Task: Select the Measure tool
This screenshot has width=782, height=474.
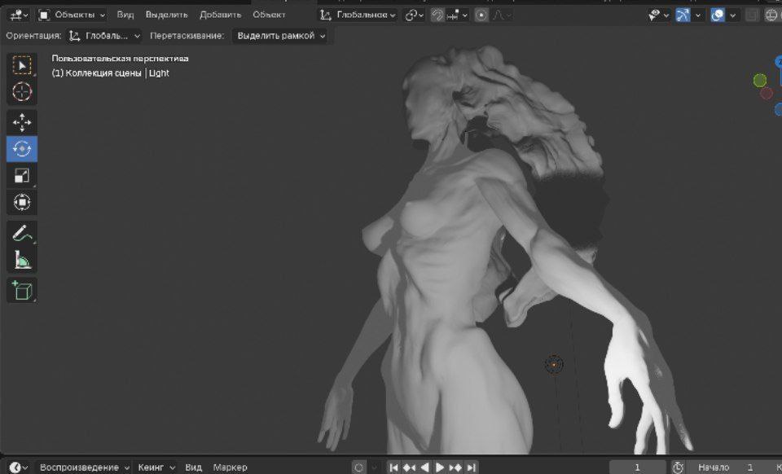Action: [22, 261]
